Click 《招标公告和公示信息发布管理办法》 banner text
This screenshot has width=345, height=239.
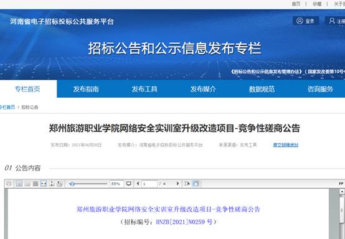[x=267, y=72]
